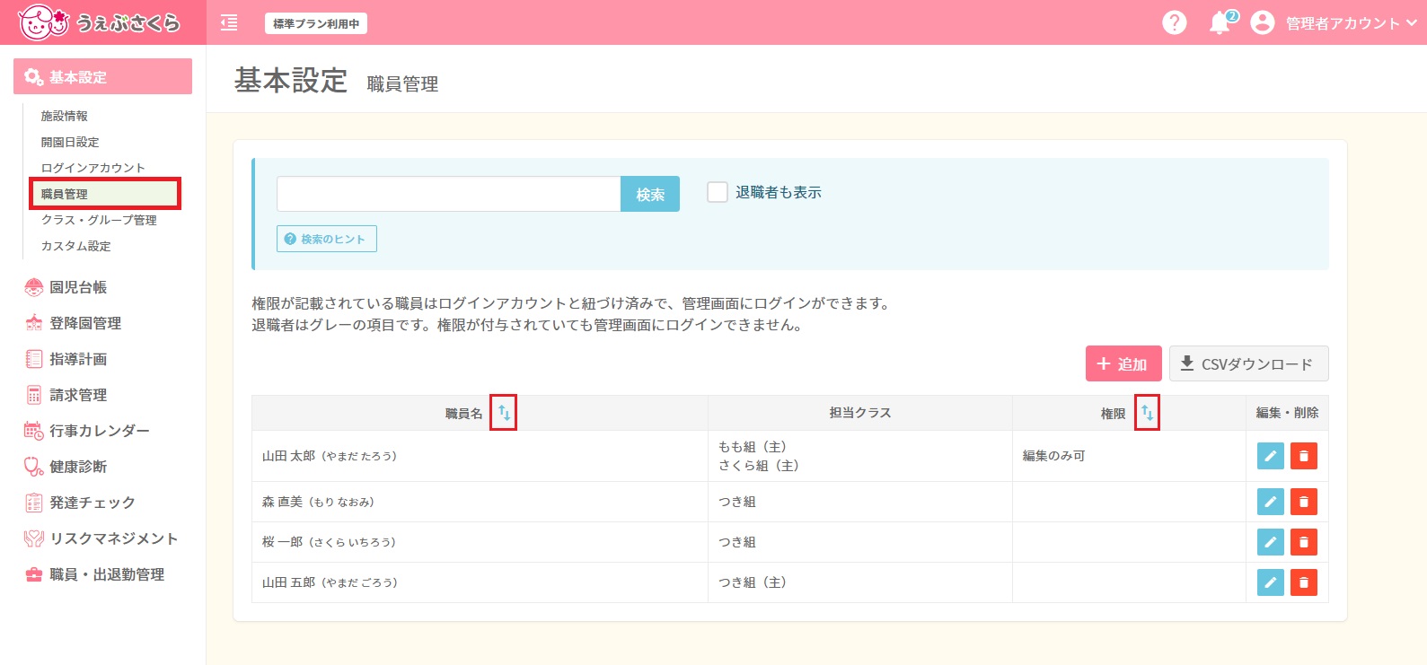The height and width of the screenshot is (665, 1427).
Task: Click the 行事カレンダー calendar icon
Action: tap(33, 431)
